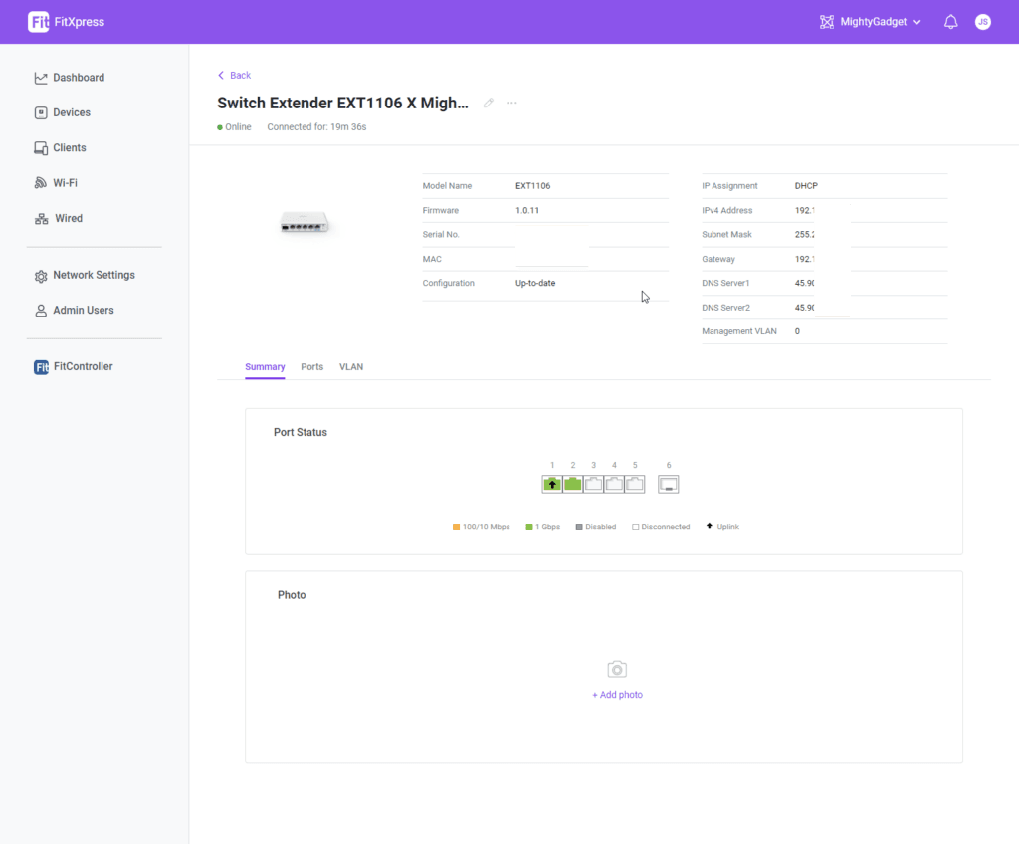Edit device name with pencil icon
This screenshot has height=844, width=1019.
point(489,104)
